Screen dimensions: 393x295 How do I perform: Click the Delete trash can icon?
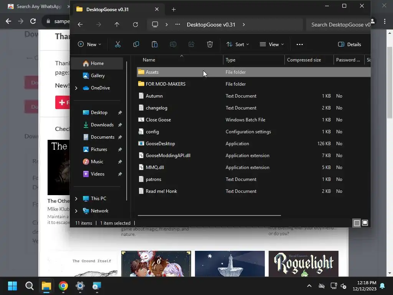210,45
